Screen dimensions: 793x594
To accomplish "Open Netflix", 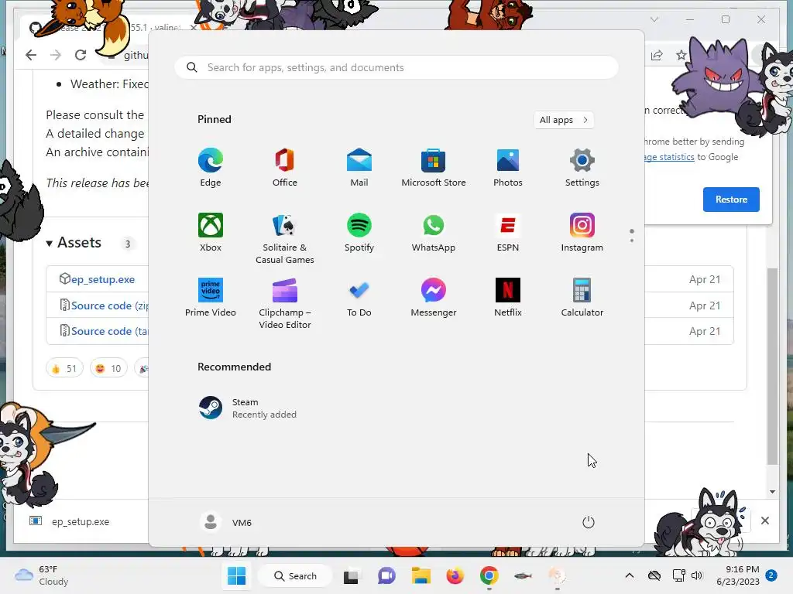I will tap(508, 298).
